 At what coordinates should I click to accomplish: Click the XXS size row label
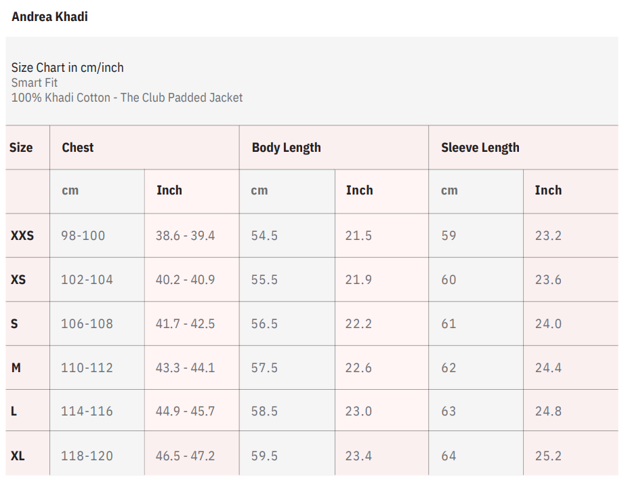coord(22,236)
